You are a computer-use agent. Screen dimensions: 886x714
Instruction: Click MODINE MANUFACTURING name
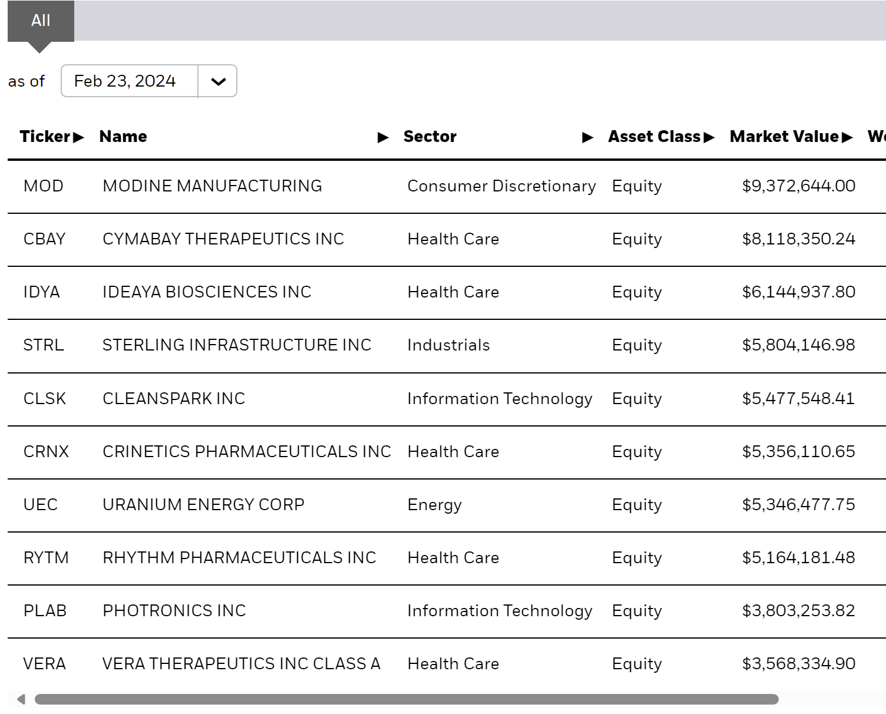click(212, 186)
